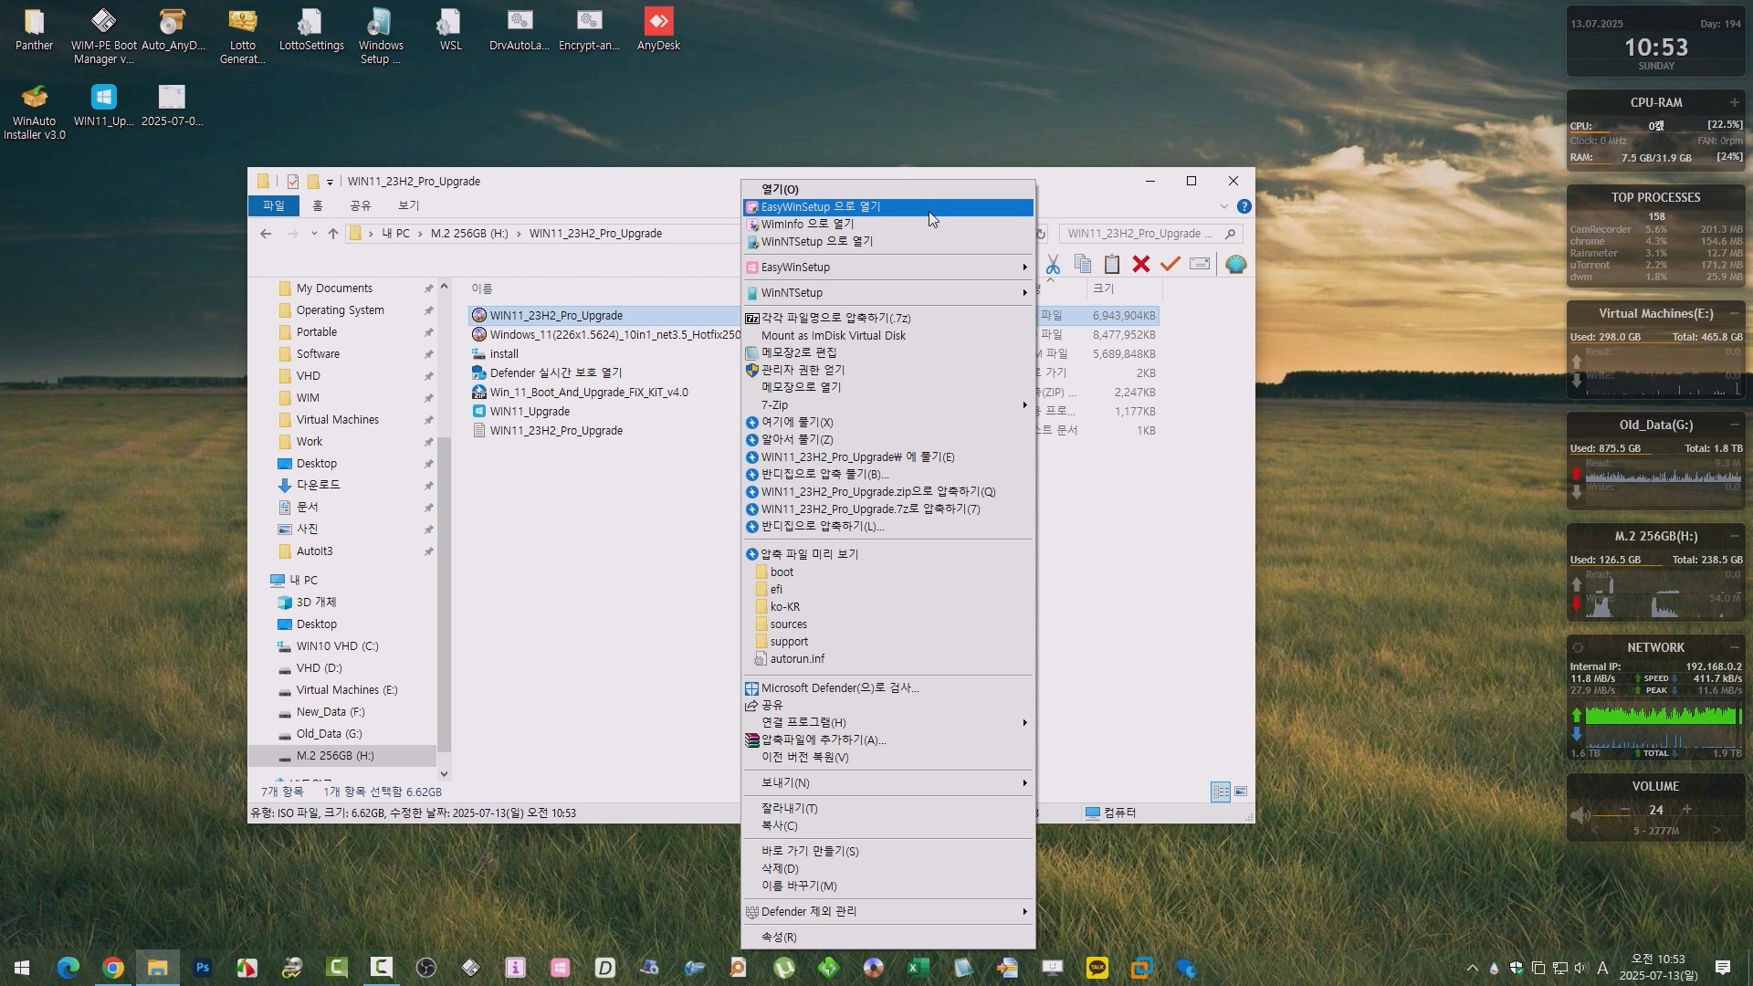The height and width of the screenshot is (986, 1753).
Task: Click the clipboard Paste toolbar icon
Action: click(x=1111, y=264)
